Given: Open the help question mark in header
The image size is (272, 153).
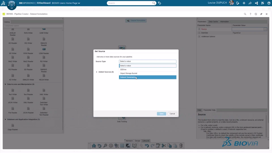Looking at the screenshot, I should point(269,3).
